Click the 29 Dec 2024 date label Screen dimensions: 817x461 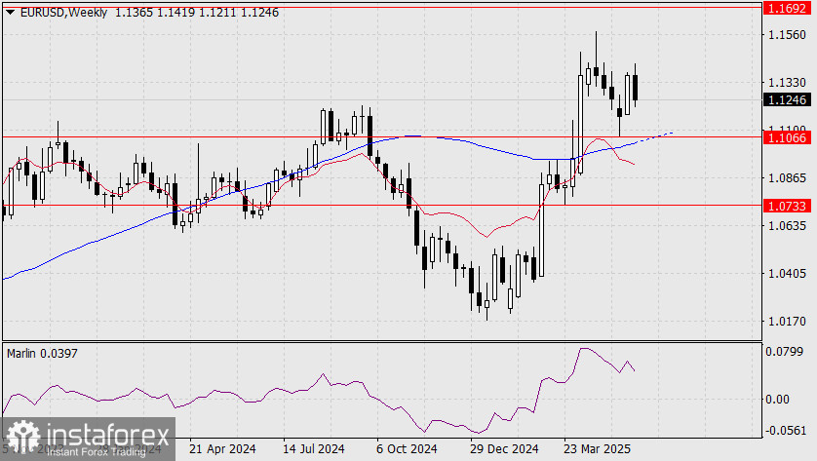pos(504,449)
